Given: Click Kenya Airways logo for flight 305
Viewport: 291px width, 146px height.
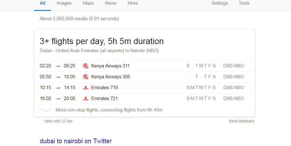Looking at the screenshot, I should pos(86,77).
